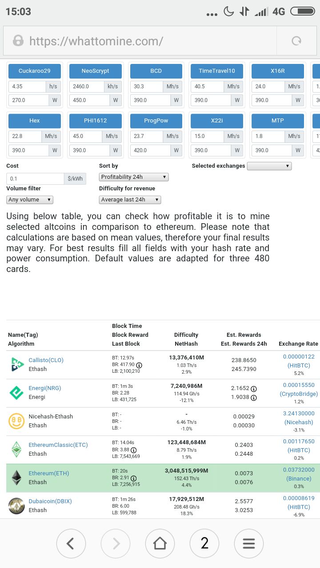Screen dimensions: 320x568
Task: Toggle the ProgPow algorithm button
Action: click(156, 121)
